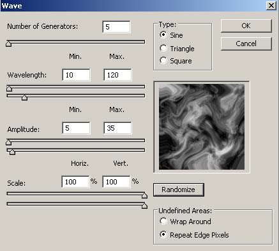Click the Vert. Scale percentage field
This screenshot has height=251, width=279.
(x=116, y=182)
